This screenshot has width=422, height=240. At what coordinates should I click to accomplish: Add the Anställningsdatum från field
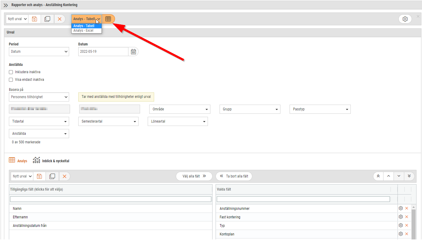pyautogui.click(x=111, y=226)
